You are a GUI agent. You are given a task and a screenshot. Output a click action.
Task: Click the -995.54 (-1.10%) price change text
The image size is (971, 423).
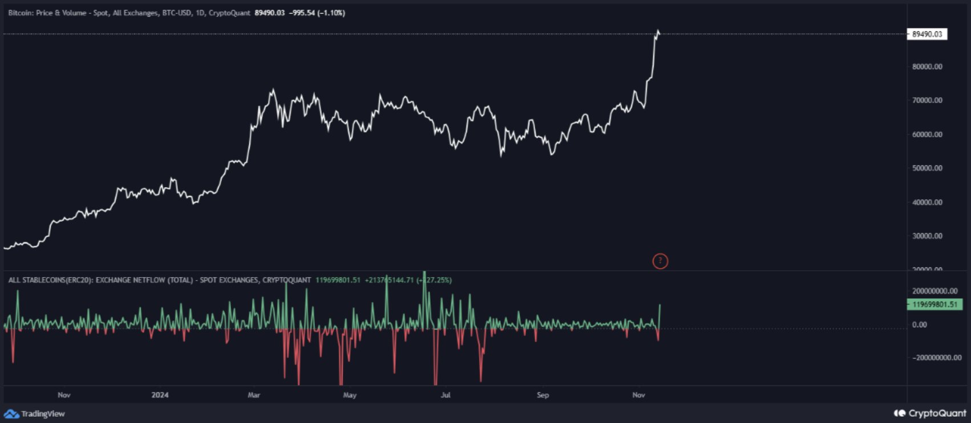317,13
